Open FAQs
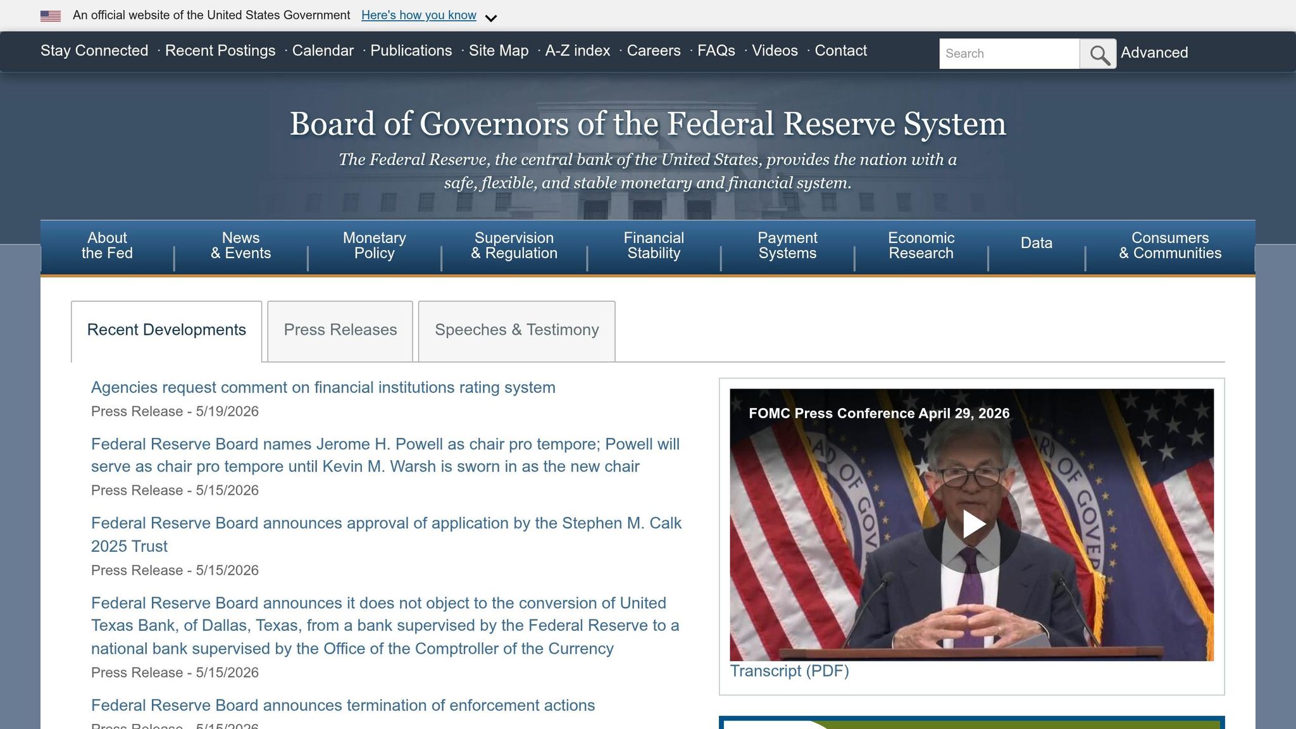This screenshot has width=1296, height=729. coord(716,51)
